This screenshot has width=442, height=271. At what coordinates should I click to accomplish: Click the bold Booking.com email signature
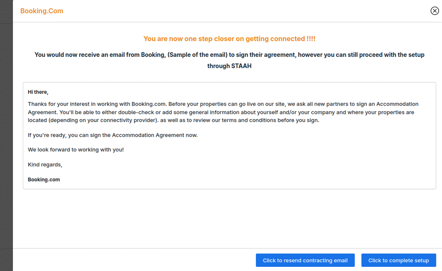44,180
